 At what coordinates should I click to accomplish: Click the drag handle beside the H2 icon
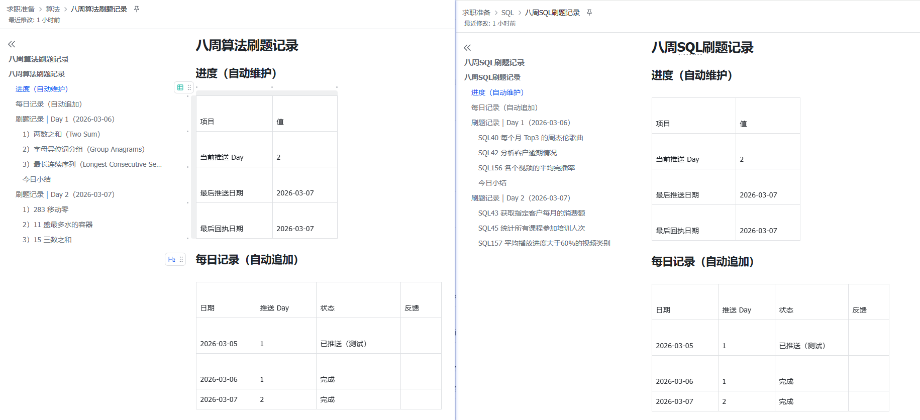point(181,259)
